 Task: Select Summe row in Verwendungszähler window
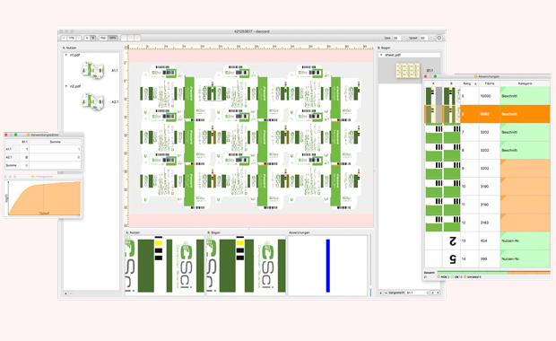(x=42, y=165)
